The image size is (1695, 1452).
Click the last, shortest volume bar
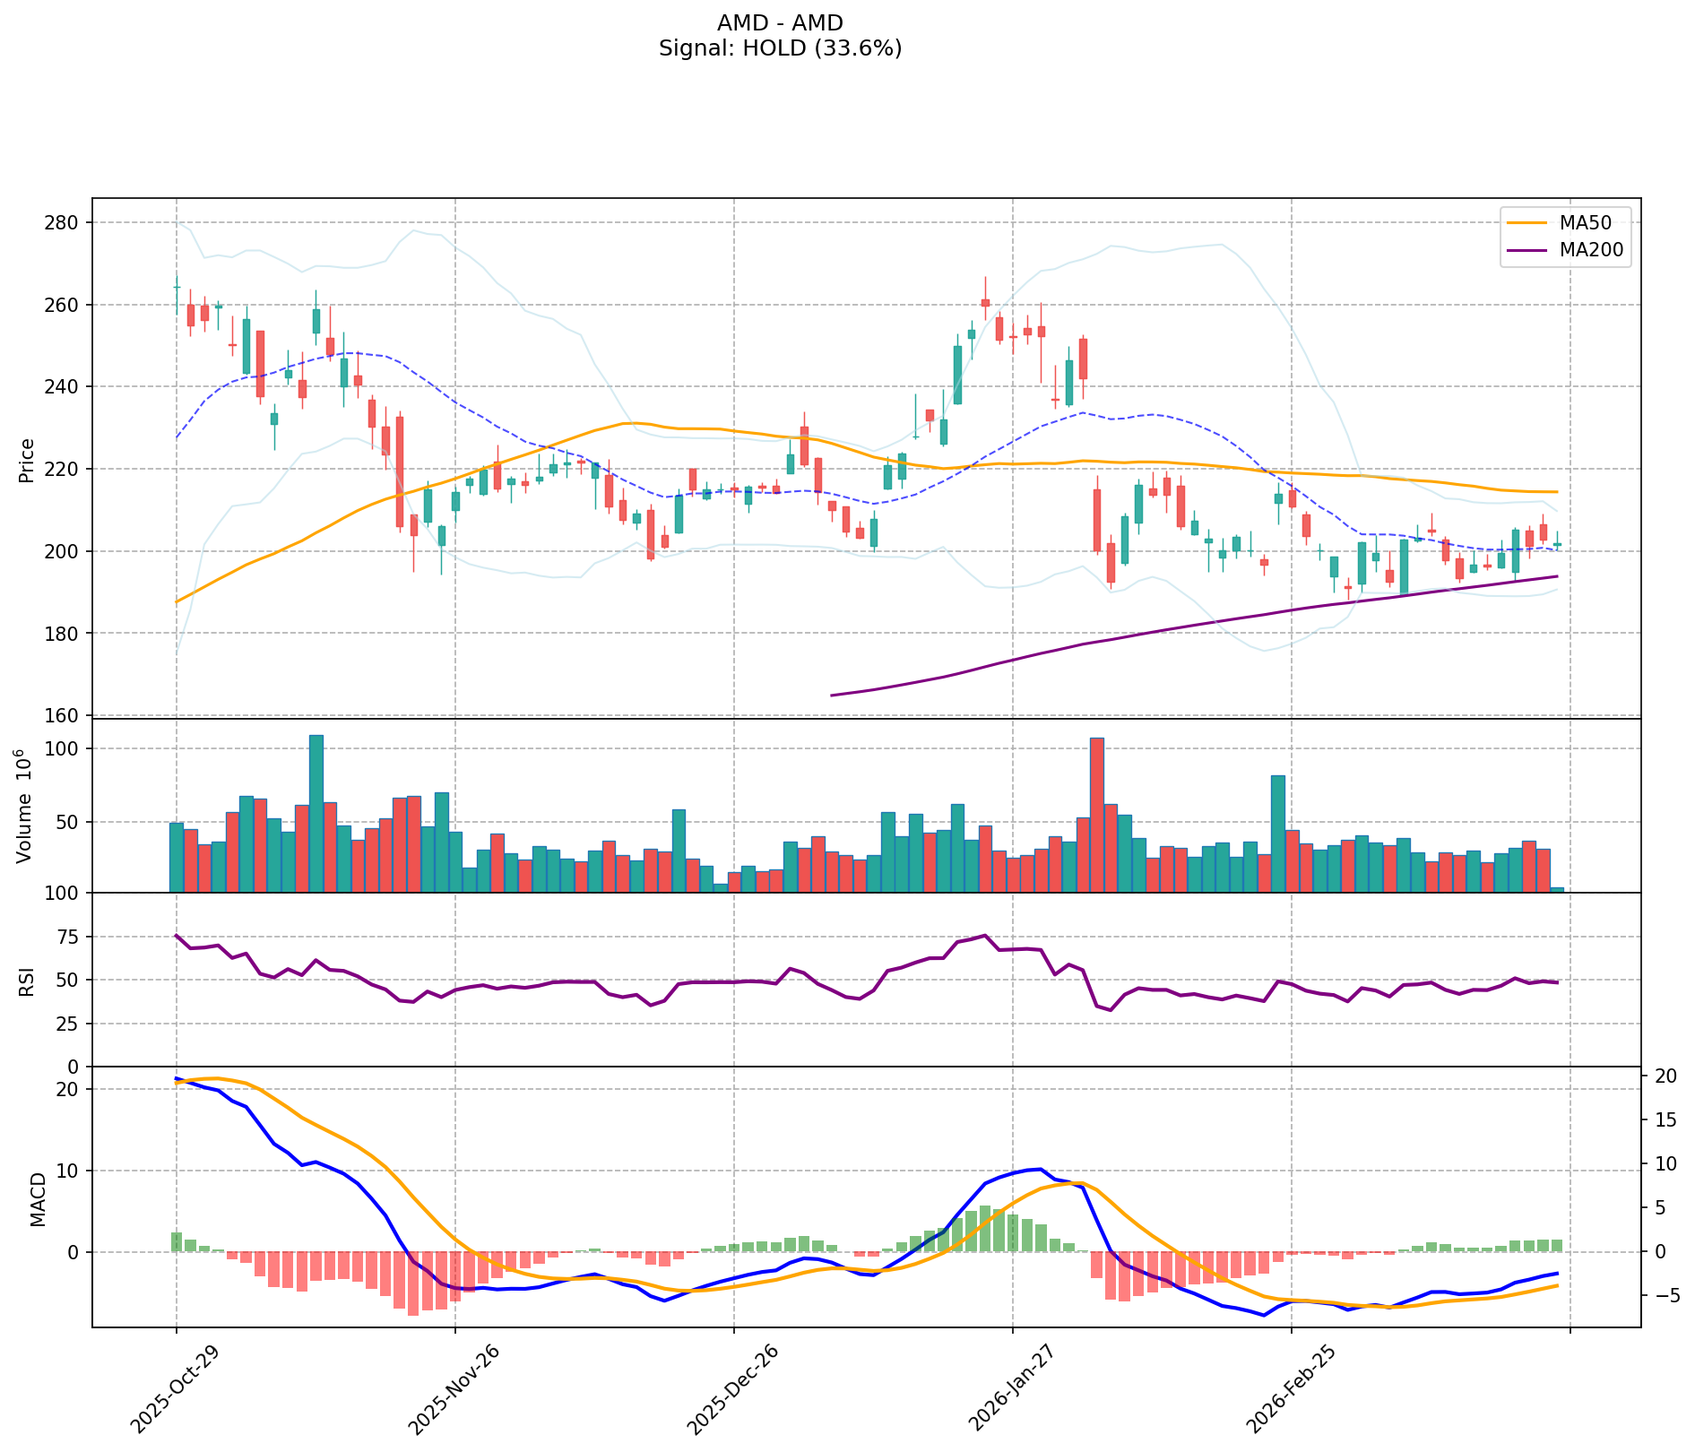coord(1557,890)
